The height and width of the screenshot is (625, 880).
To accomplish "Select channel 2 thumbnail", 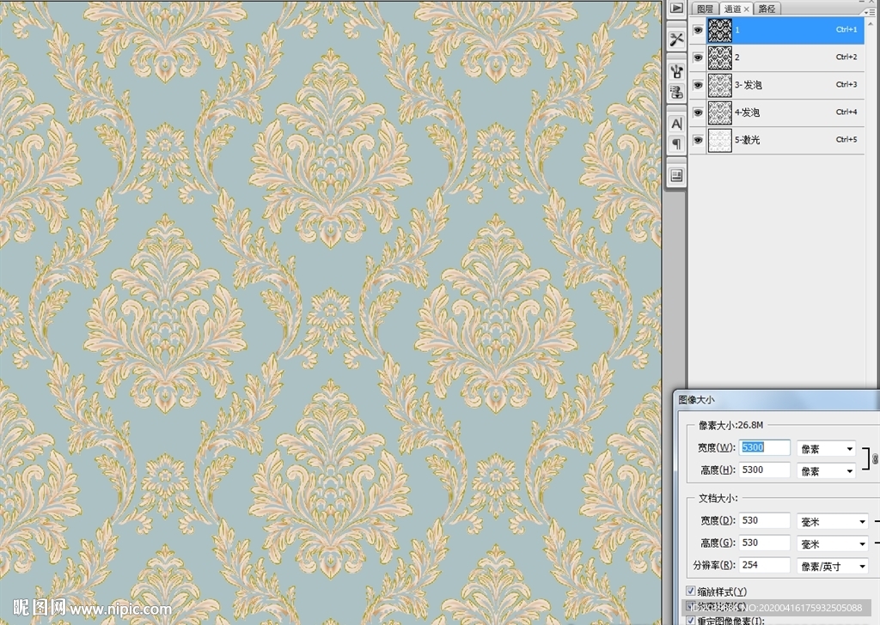I will pos(719,58).
